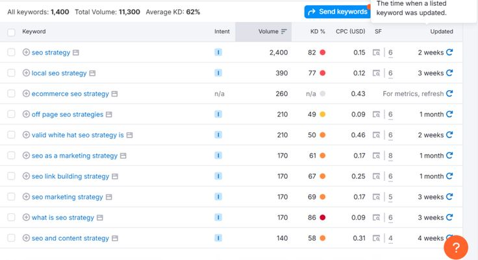478x260 pixels.
Task: Open the seo as a marketing strategy link
Action: pyautogui.click(x=75, y=156)
